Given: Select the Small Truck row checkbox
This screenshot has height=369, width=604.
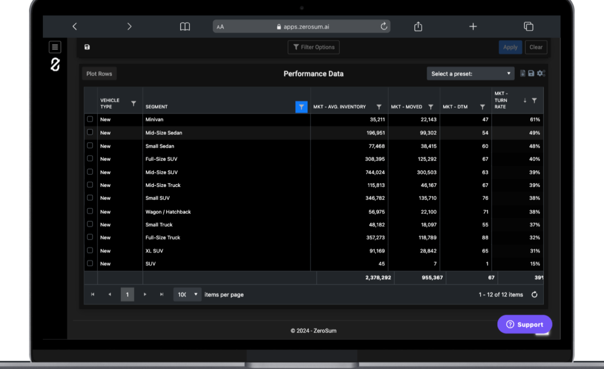Looking at the screenshot, I should click(90, 224).
